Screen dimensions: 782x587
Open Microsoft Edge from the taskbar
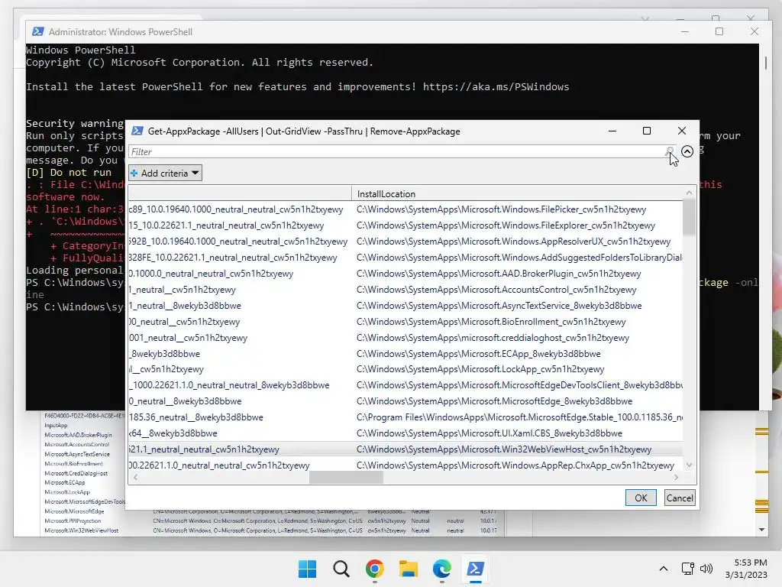click(x=442, y=569)
